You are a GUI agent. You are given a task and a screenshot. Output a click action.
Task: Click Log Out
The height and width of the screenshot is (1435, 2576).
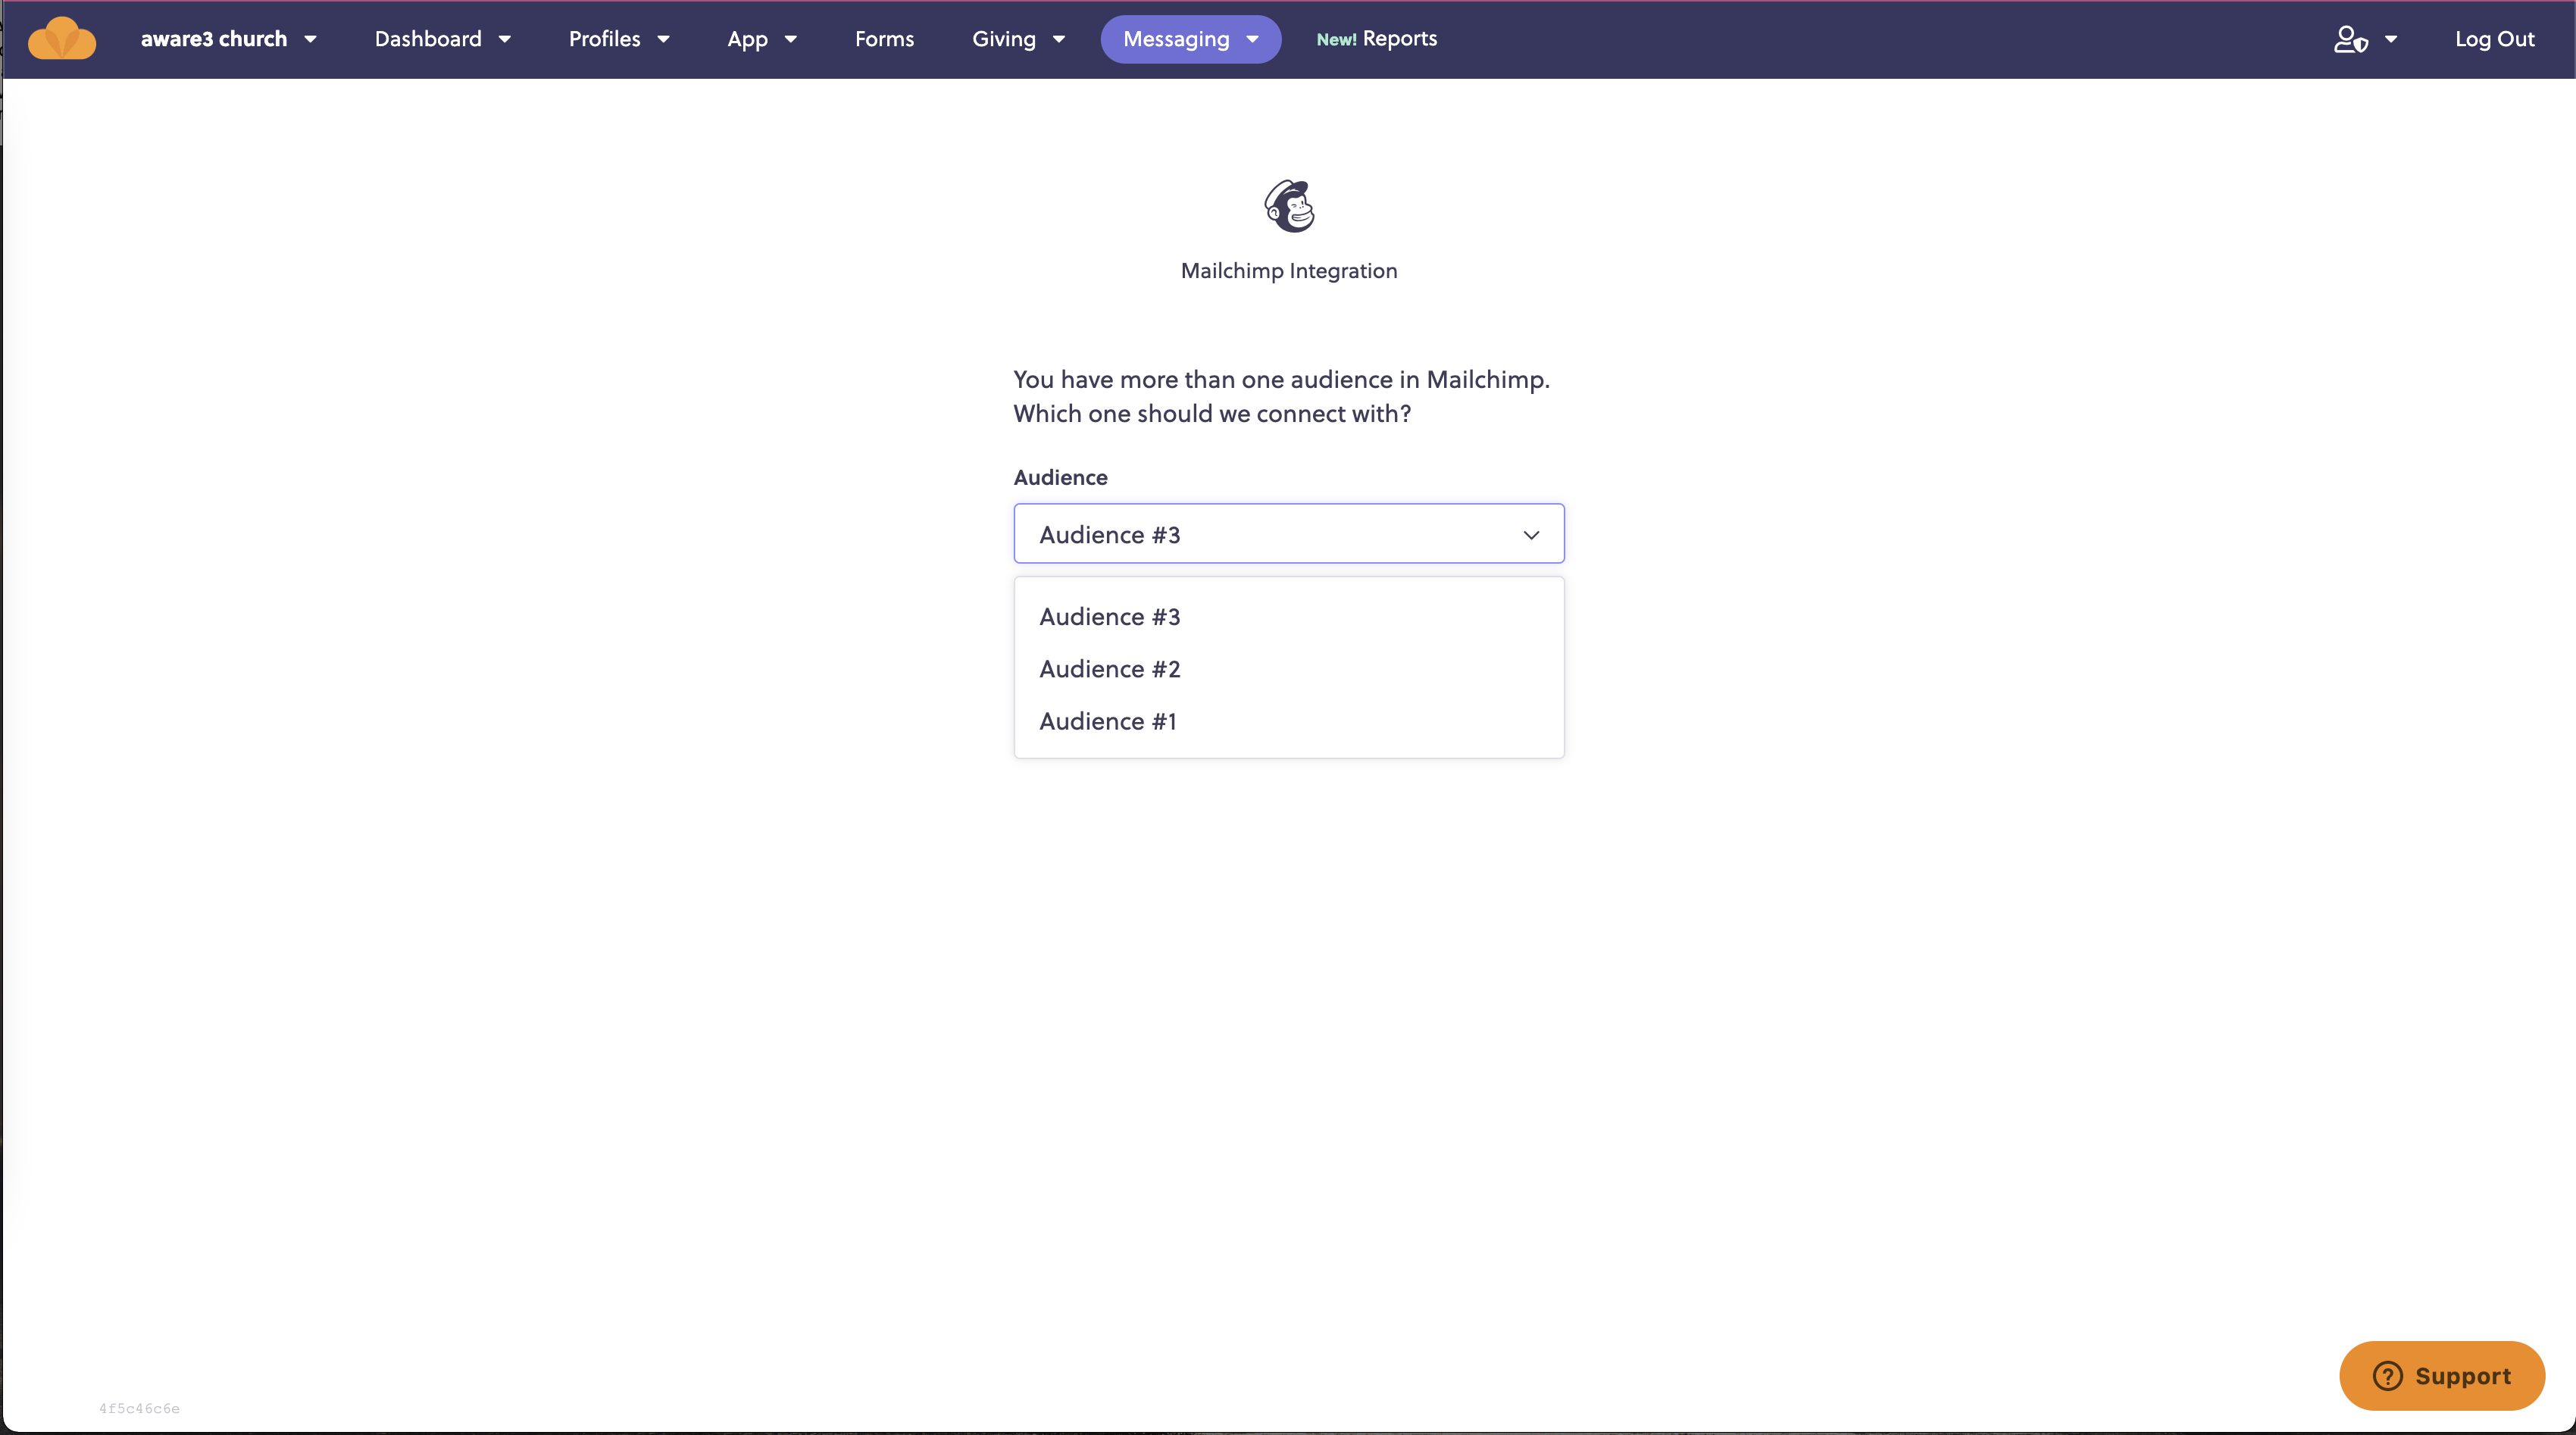(x=2494, y=39)
